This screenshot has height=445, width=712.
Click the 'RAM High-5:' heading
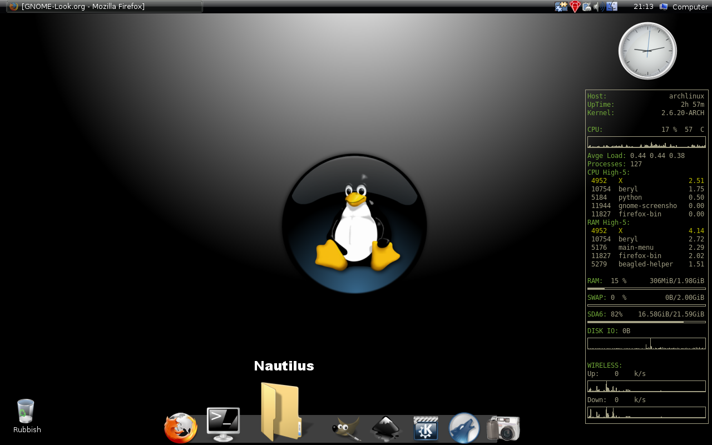(x=609, y=222)
